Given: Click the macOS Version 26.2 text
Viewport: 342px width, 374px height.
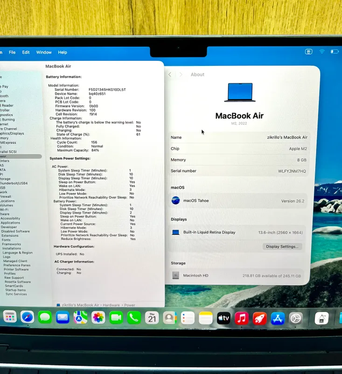Looking at the screenshot, I should point(293,201).
